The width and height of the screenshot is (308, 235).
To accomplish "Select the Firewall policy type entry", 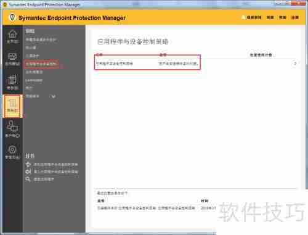I will 31,47.
